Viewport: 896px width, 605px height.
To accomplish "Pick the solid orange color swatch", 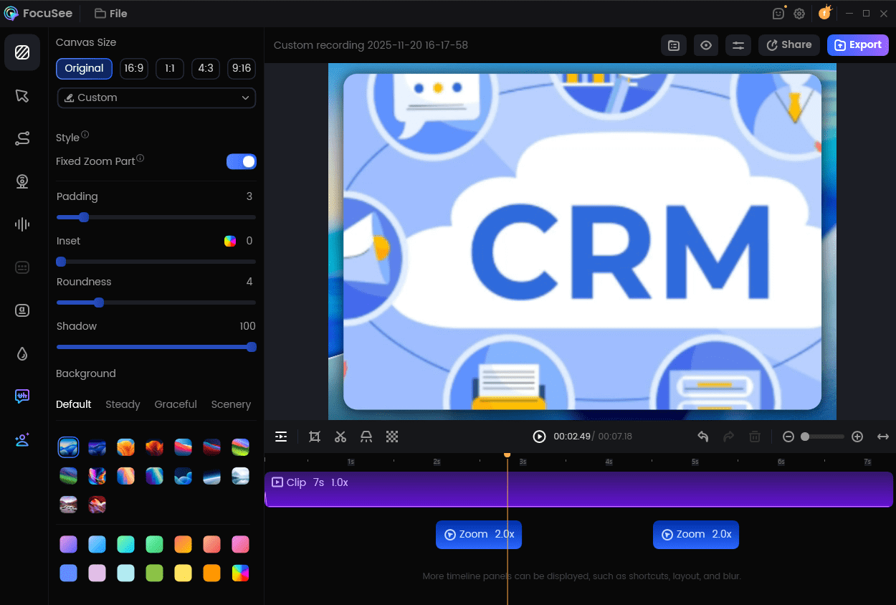I will (x=211, y=573).
